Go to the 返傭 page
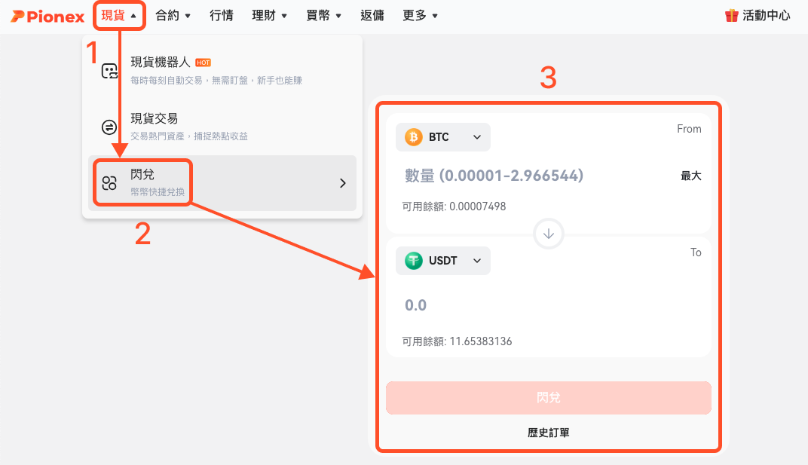Screen dimensions: 808x465 pos(372,16)
